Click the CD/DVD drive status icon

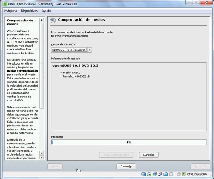pos(149,174)
